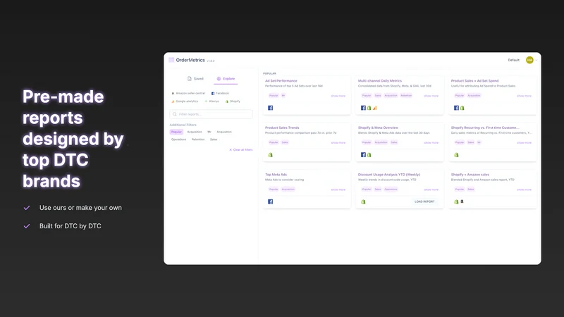Click Shopify icon in Multi-channel Daily Metrics card
This screenshot has height=317, width=564.
(x=369, y=108)
